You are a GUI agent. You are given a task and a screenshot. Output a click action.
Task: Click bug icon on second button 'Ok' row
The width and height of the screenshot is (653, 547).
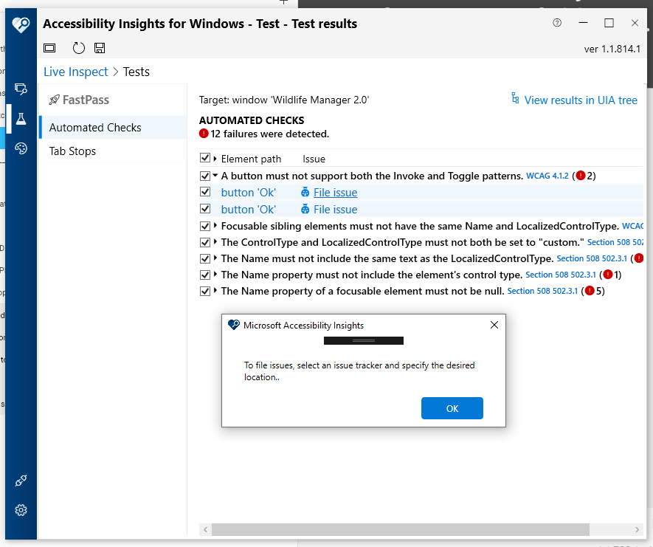(305, 209)
